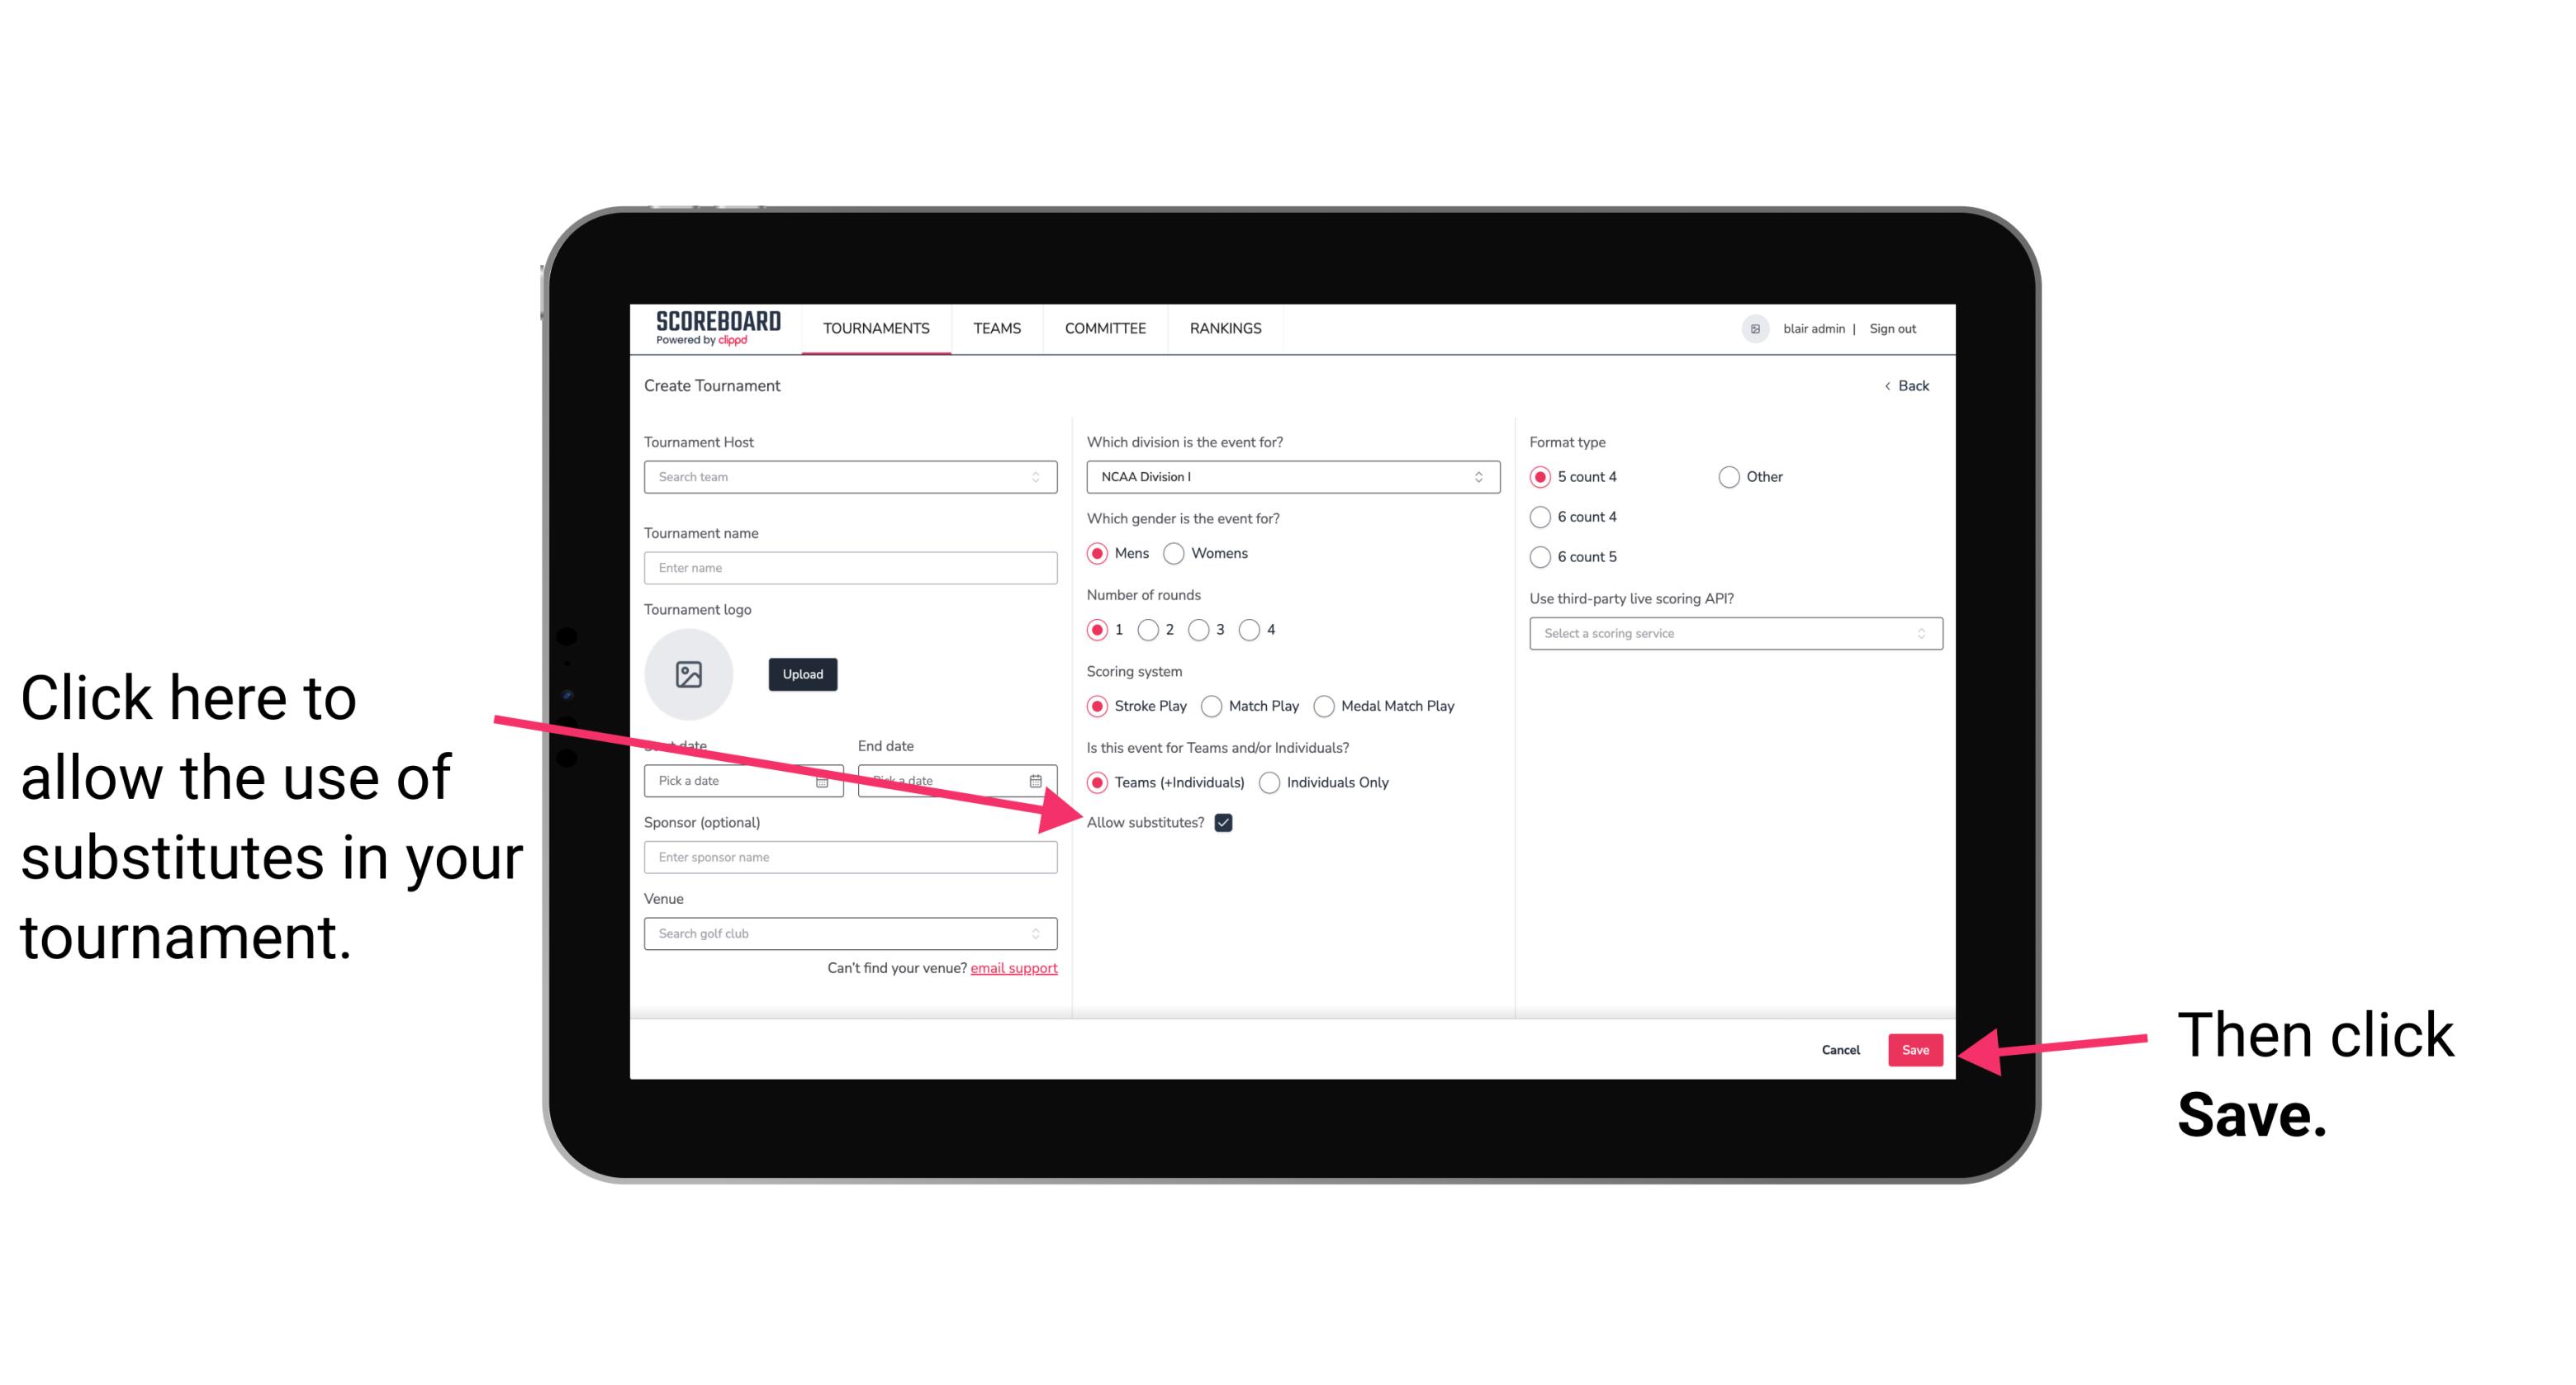This screenshot has width=2576, height=1385.
Task: Click the Save button
Action: point(1916,1049)
